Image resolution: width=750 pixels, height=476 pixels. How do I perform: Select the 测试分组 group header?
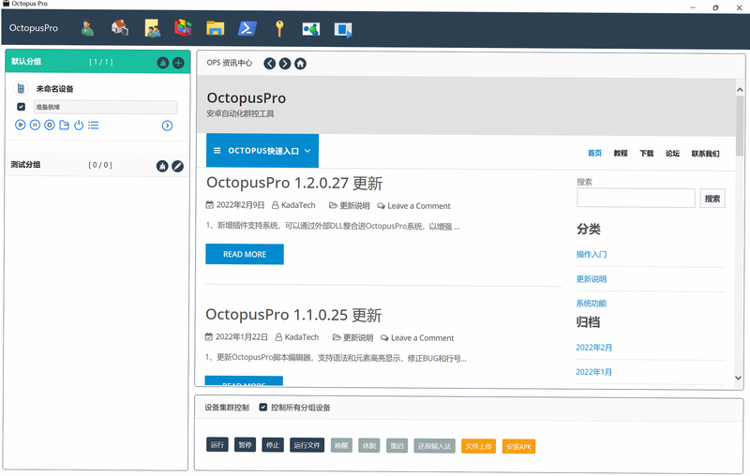coord(97,165)
